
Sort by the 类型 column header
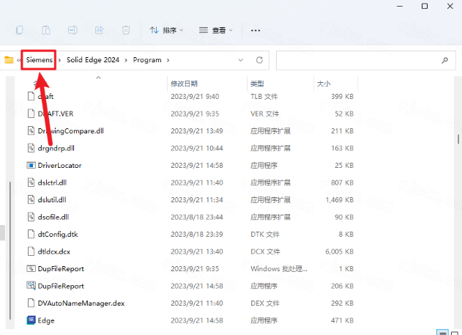pyautogui.click(x=257, y=84)
